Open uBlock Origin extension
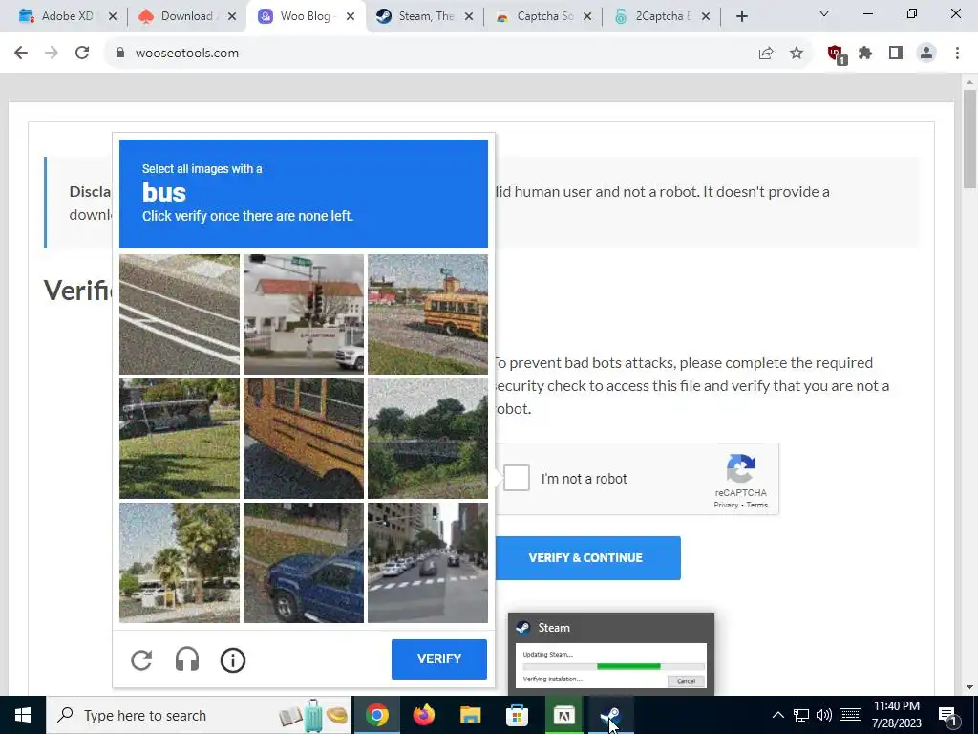This screenshot has height=734, width=978. coord(836,54)
